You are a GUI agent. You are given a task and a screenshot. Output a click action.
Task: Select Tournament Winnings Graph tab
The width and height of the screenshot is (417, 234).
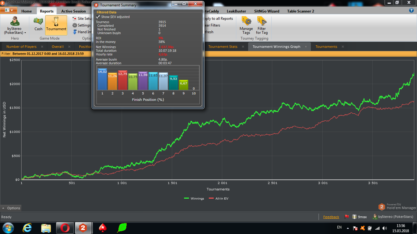276,47
